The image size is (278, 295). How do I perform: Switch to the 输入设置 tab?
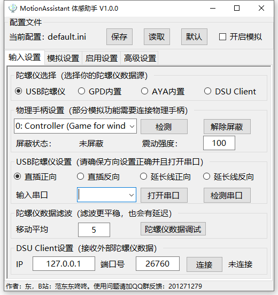point(25,57)
